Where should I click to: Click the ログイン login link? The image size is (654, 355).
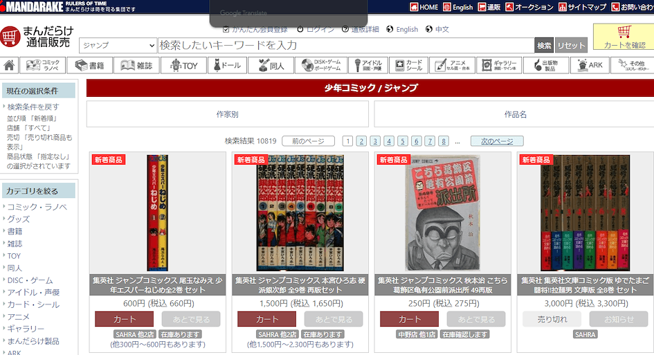(x=316, y=29)
